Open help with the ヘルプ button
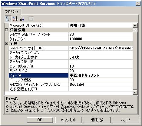Image resolution: width=142 pixels, height=126 pixels. click(x=126, y=120)
